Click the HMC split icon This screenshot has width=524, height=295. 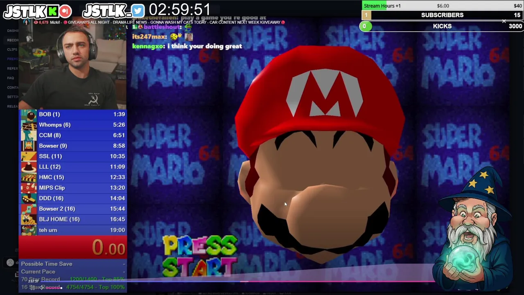(29, 177)
